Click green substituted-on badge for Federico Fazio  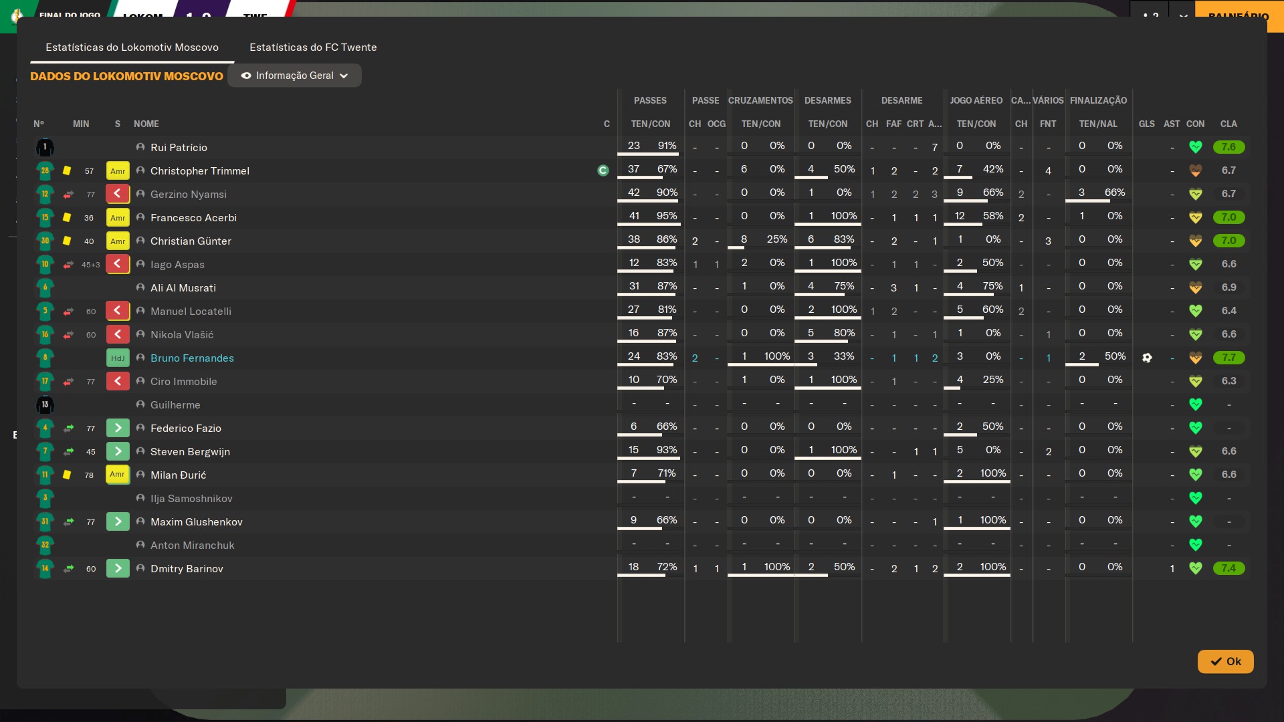tap(118, 428)
